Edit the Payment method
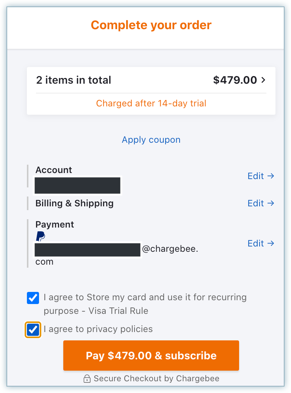This screenshot has width=291, height=393. point(256,243)
